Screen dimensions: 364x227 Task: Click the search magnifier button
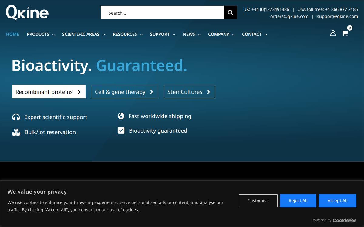[230, 13]
